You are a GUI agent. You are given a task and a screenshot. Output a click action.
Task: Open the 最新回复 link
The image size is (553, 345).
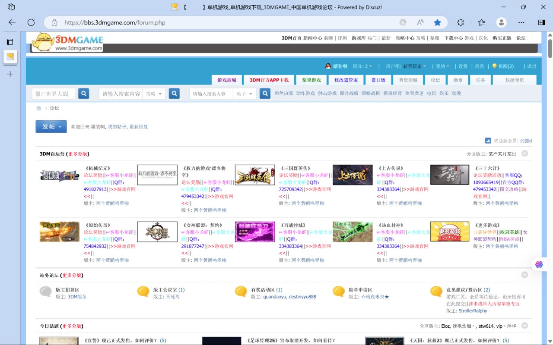(139, 127)
